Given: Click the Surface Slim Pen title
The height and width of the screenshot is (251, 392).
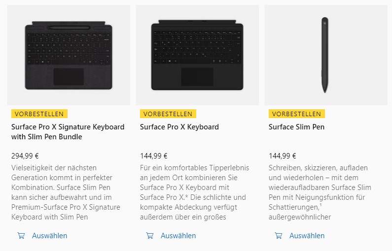Looking at the screenshot, I should (296, 127).
